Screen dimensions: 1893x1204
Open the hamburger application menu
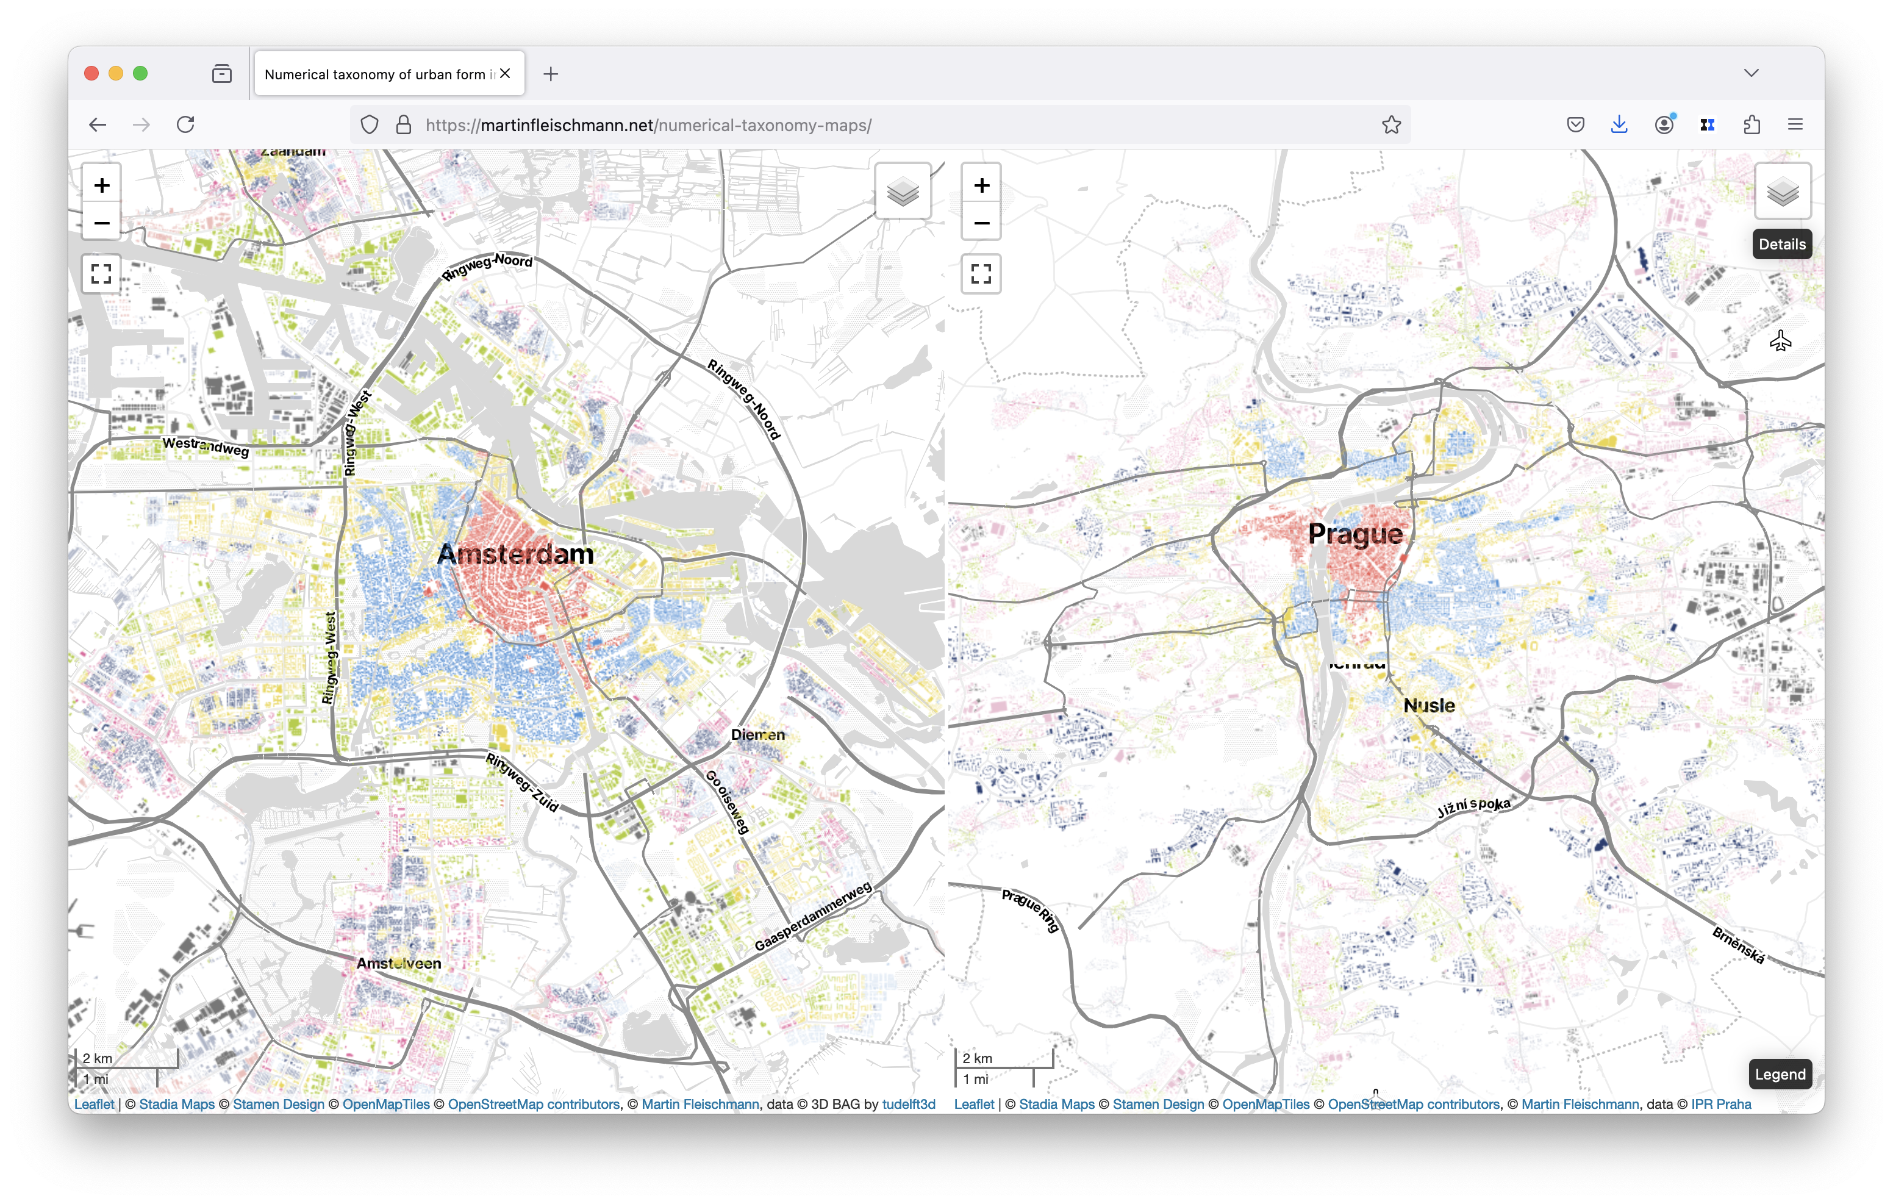(x=1795, y=125)
